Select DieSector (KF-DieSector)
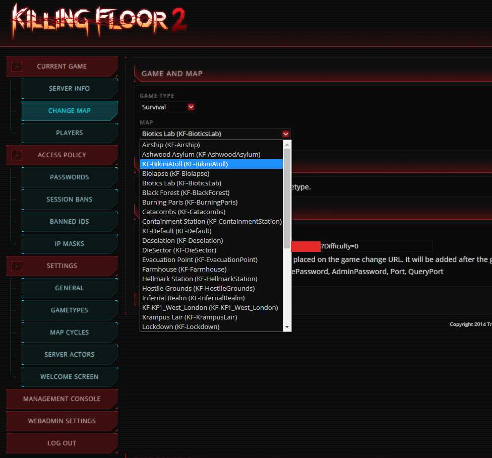Screen dimensions: 492x458 tap(211, 250)
